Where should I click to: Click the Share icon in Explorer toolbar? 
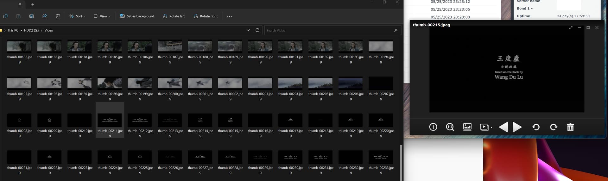tap(44, 16)
